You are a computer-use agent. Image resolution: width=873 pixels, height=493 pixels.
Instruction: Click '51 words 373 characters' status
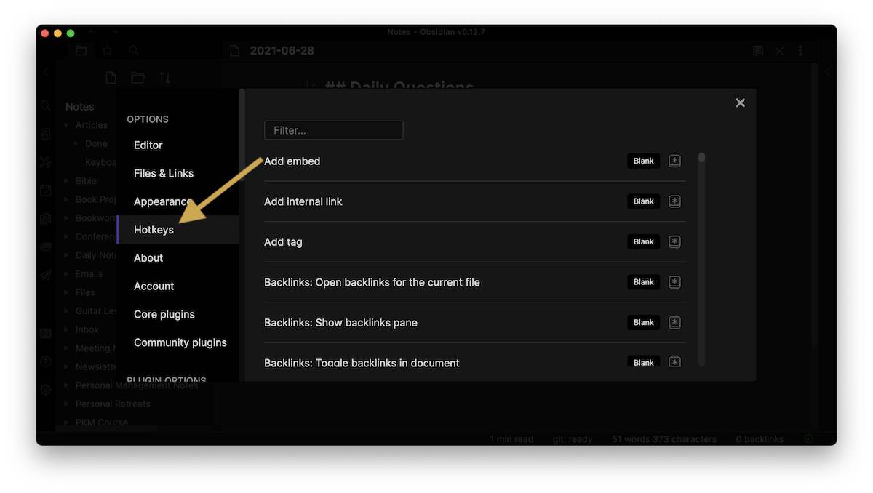point(664,439)
